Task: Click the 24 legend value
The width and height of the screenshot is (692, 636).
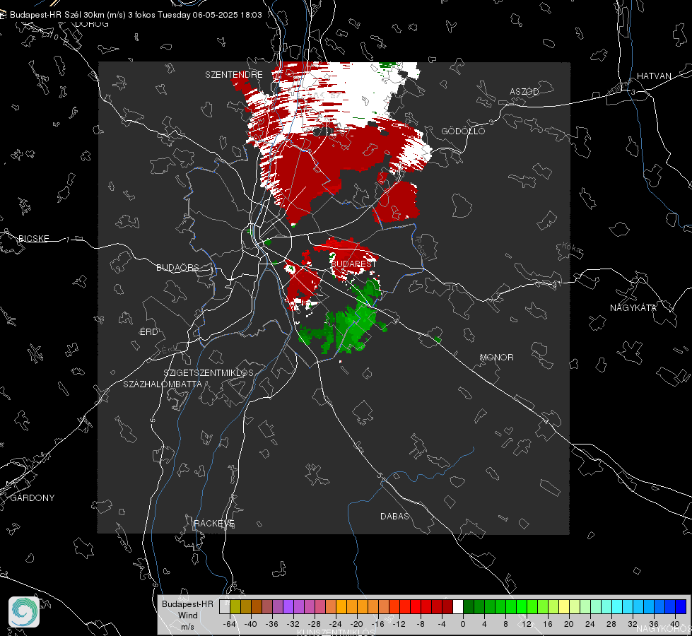Action: pos(590,624)
